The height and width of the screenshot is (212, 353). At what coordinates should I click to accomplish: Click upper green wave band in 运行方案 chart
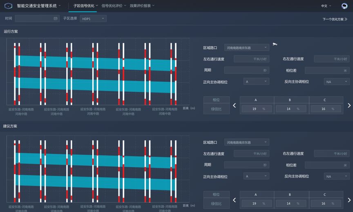(x=96, y=63)
